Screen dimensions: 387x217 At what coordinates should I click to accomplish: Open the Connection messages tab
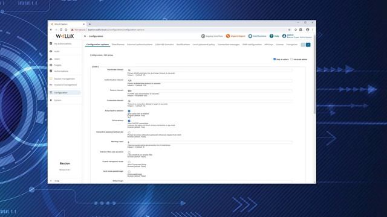coord(229,45)
